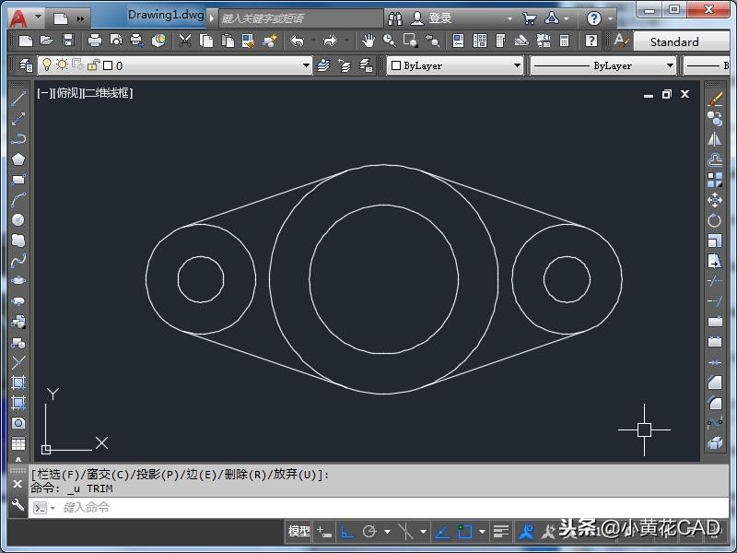Open the layer selection dropdown
The image size is (737, 553).
click(304, 65)
